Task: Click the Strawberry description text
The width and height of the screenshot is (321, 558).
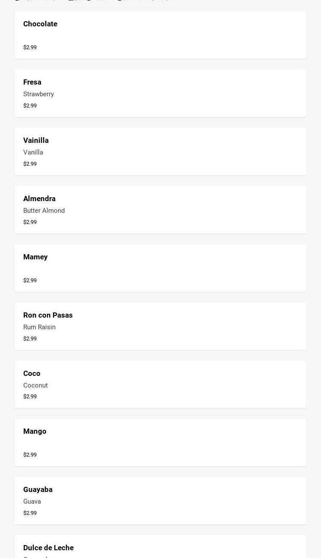Action: tap(38, 94)
